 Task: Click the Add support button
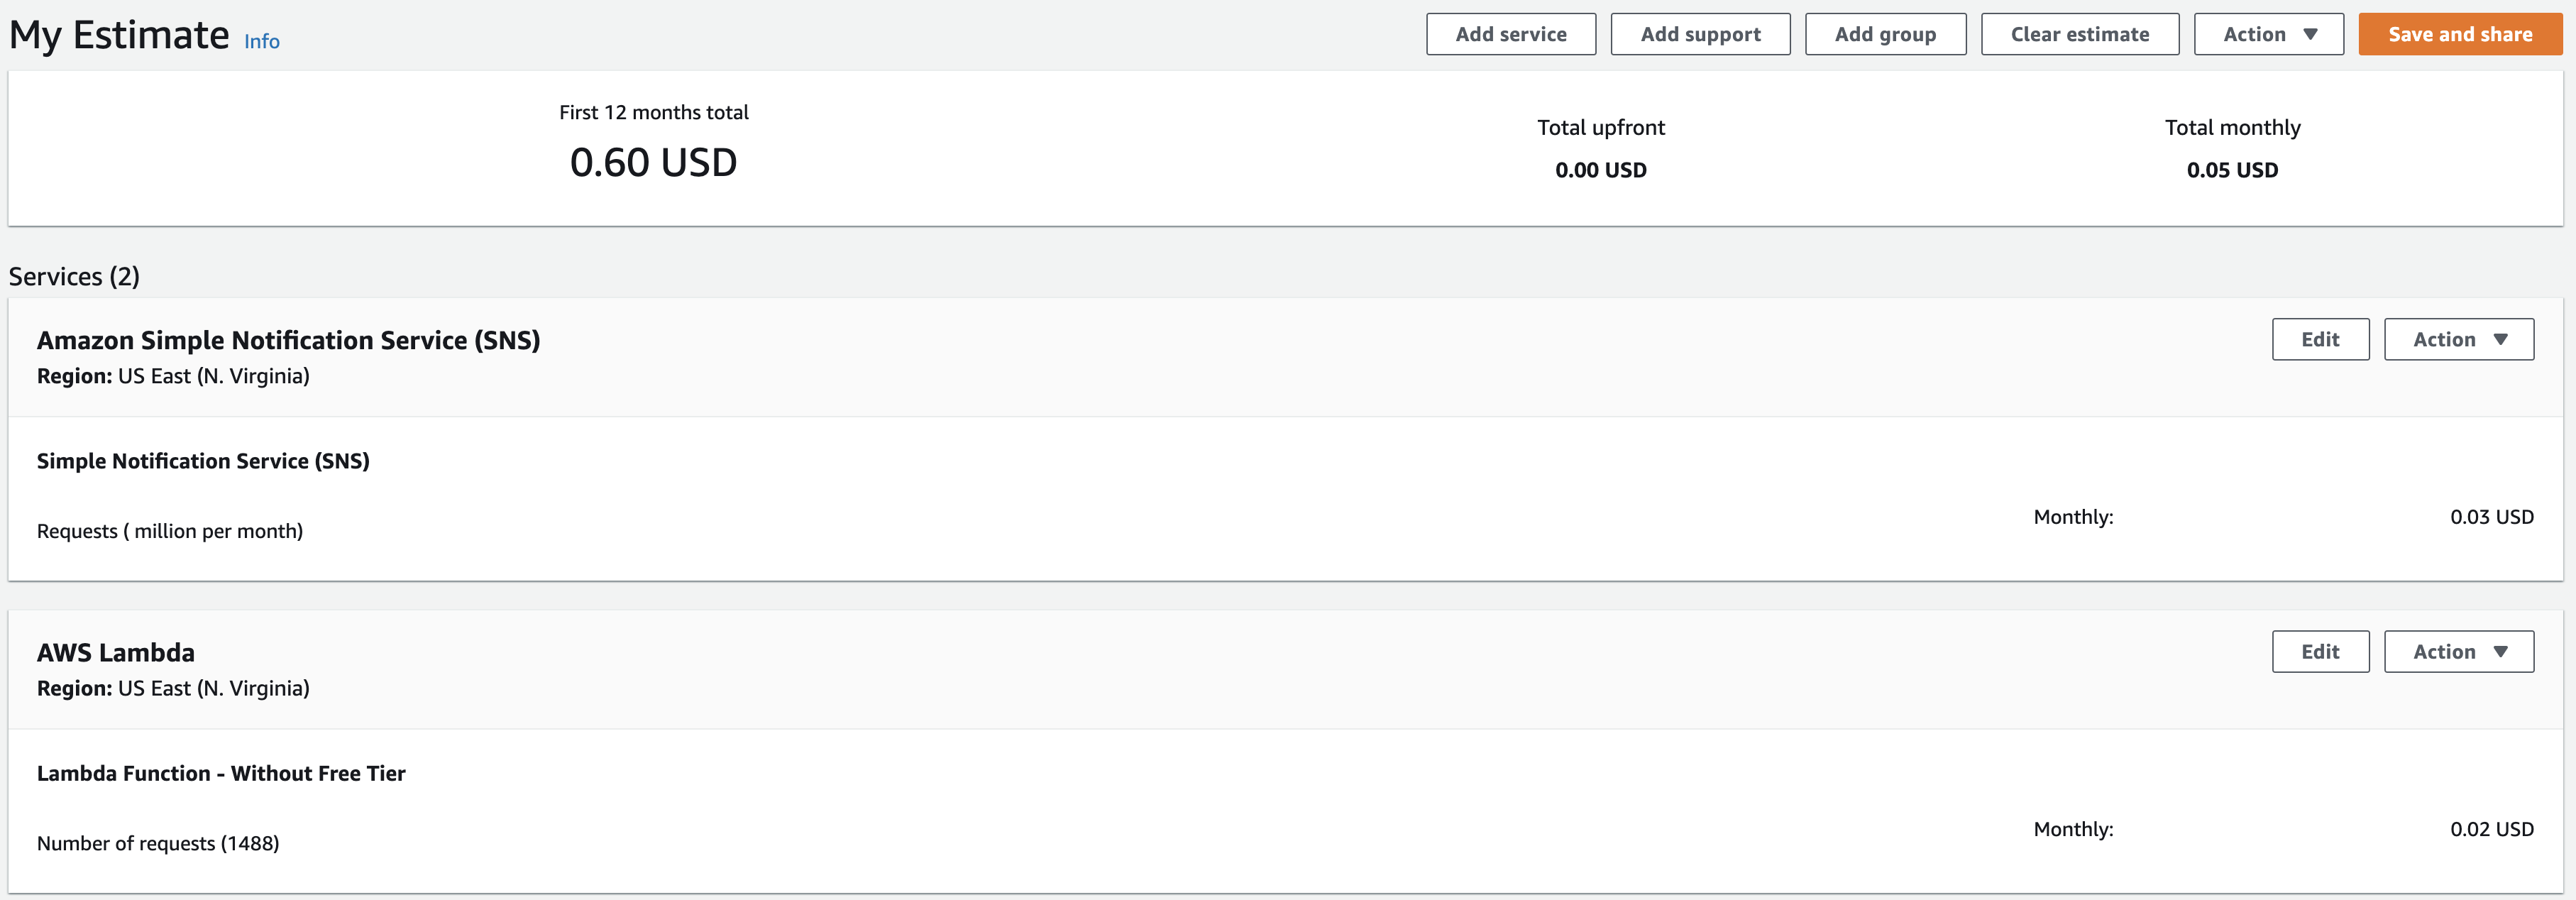pos(1700,34)
